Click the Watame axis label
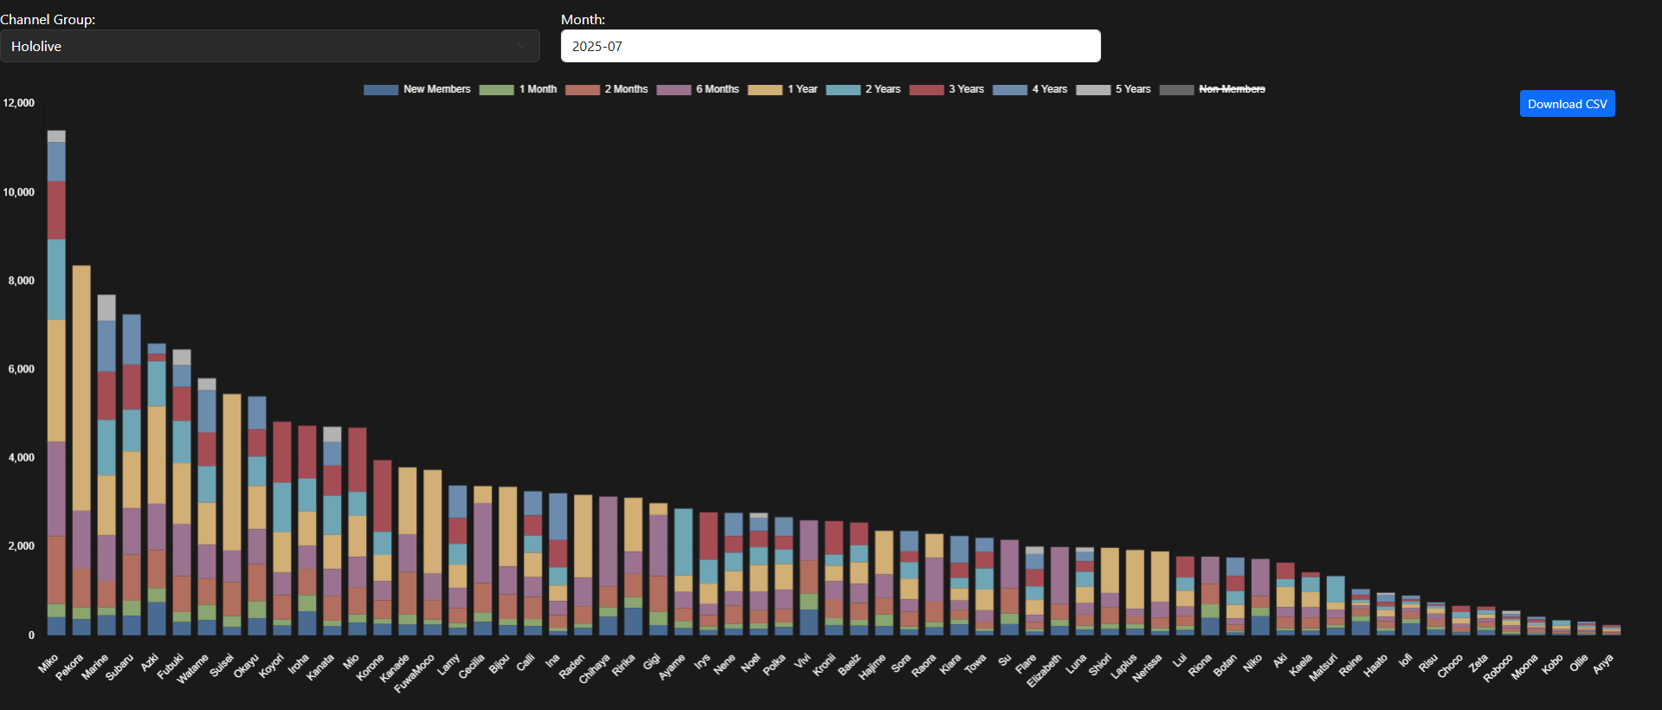1662x710 pixels. pos(193,668)
